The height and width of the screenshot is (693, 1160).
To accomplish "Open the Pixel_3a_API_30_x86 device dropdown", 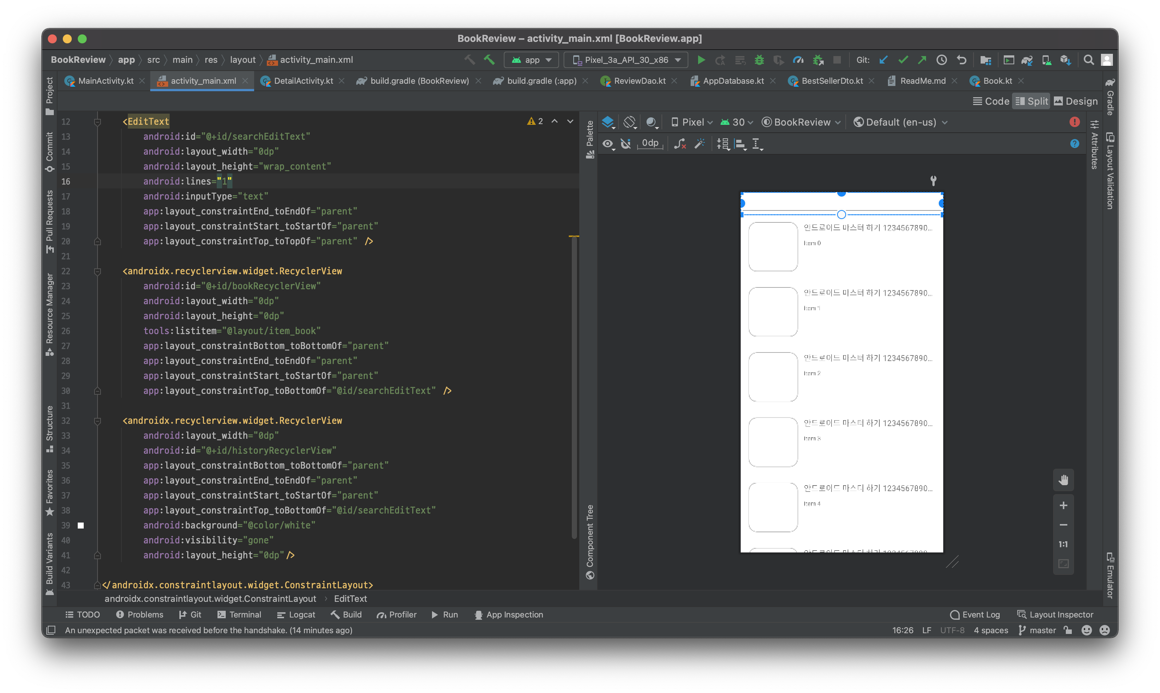I will (626, 60).
